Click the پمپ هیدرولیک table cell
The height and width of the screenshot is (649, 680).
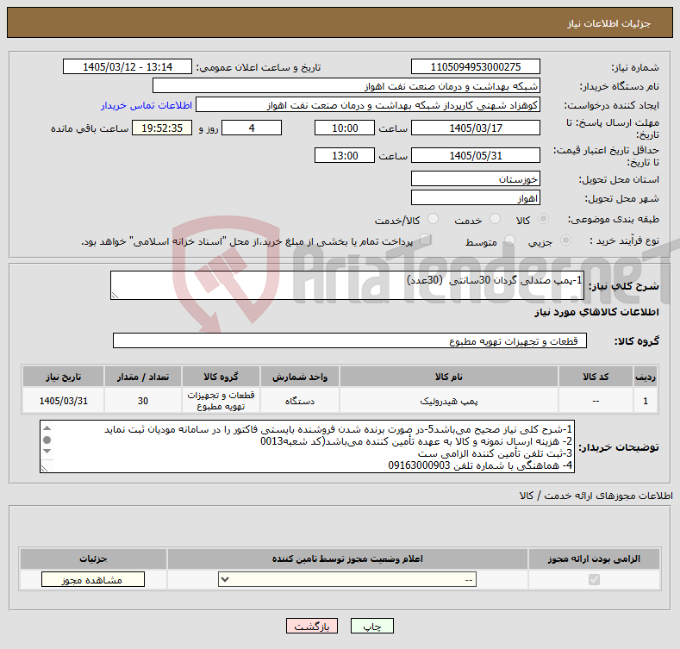click(448, 401)
